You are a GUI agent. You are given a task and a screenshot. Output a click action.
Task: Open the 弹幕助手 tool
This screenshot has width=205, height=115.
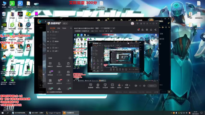50,65
